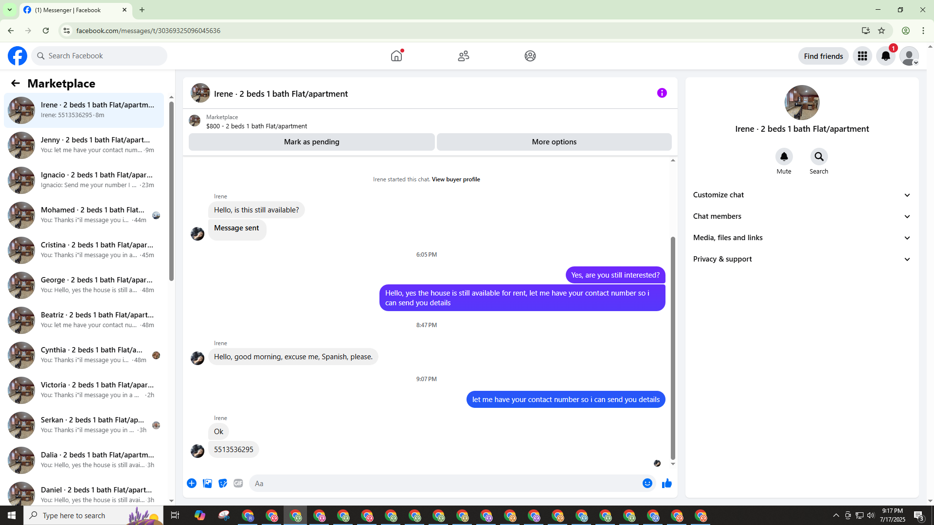Open Chrome menu three dots
Image resolution: width=934 pixels, height=525 pixels.
923,31
